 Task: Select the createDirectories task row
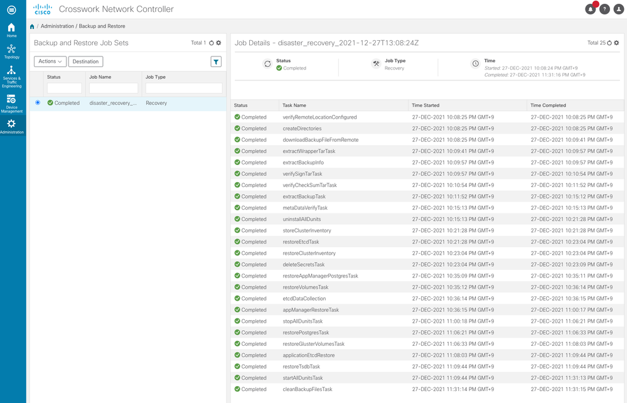pyautogui.click(x=427, y=128)
